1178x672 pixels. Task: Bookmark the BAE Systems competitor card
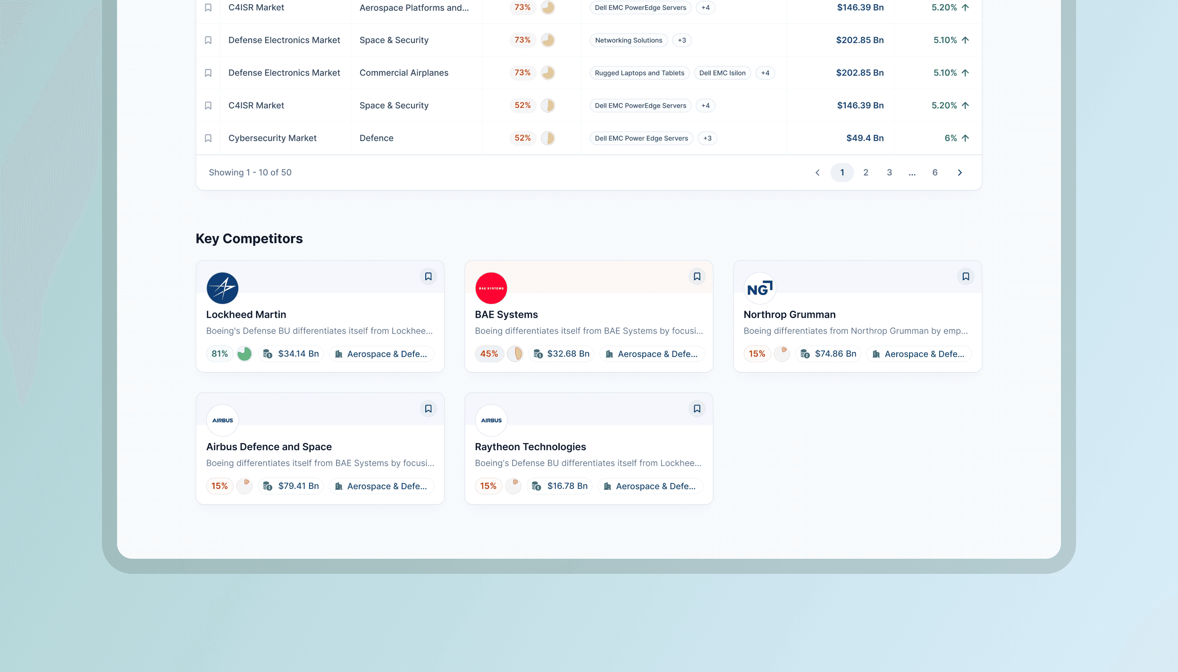697,277
